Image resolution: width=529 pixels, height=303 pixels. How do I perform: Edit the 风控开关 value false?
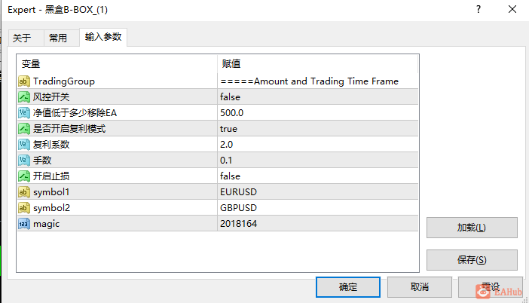318,97
